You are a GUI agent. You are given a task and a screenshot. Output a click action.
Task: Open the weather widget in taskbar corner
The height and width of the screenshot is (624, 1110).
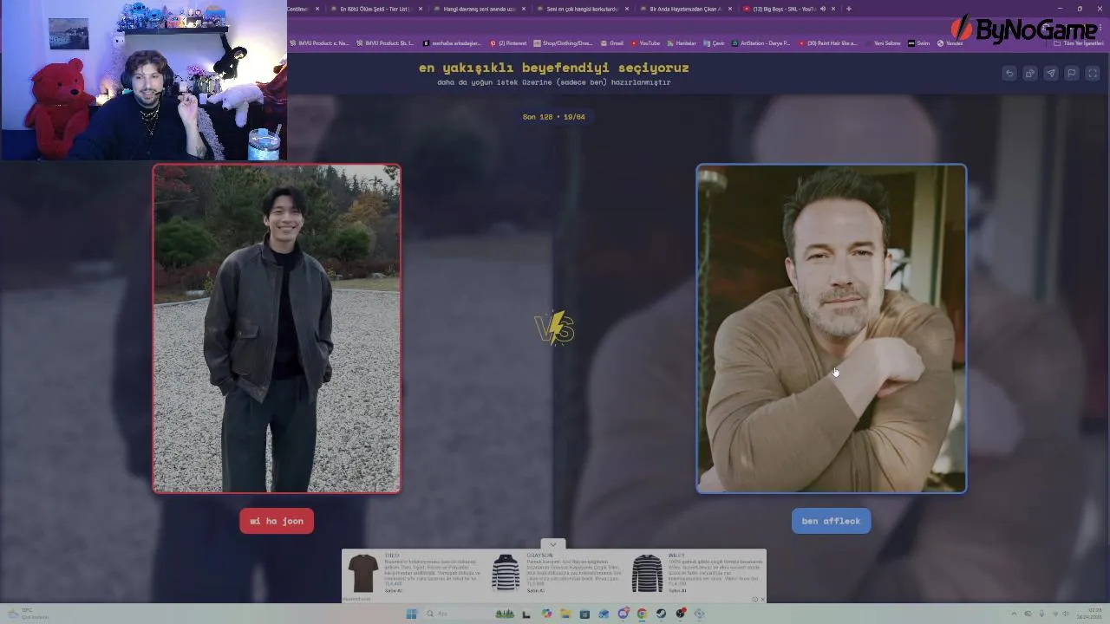[x=26, y=614]
